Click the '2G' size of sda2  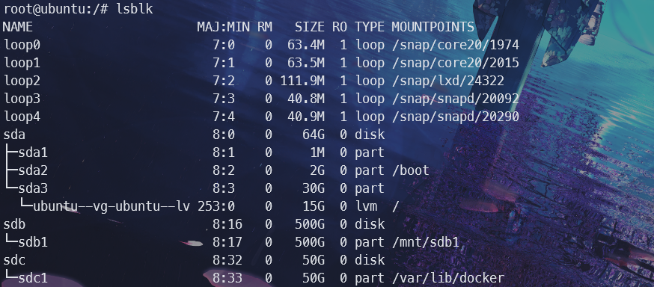pyautogui.click(x=317, y=170)
